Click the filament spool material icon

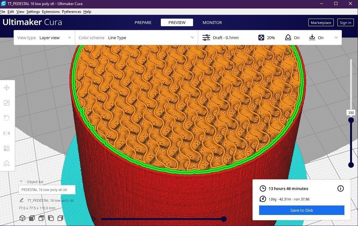[263, 199]
